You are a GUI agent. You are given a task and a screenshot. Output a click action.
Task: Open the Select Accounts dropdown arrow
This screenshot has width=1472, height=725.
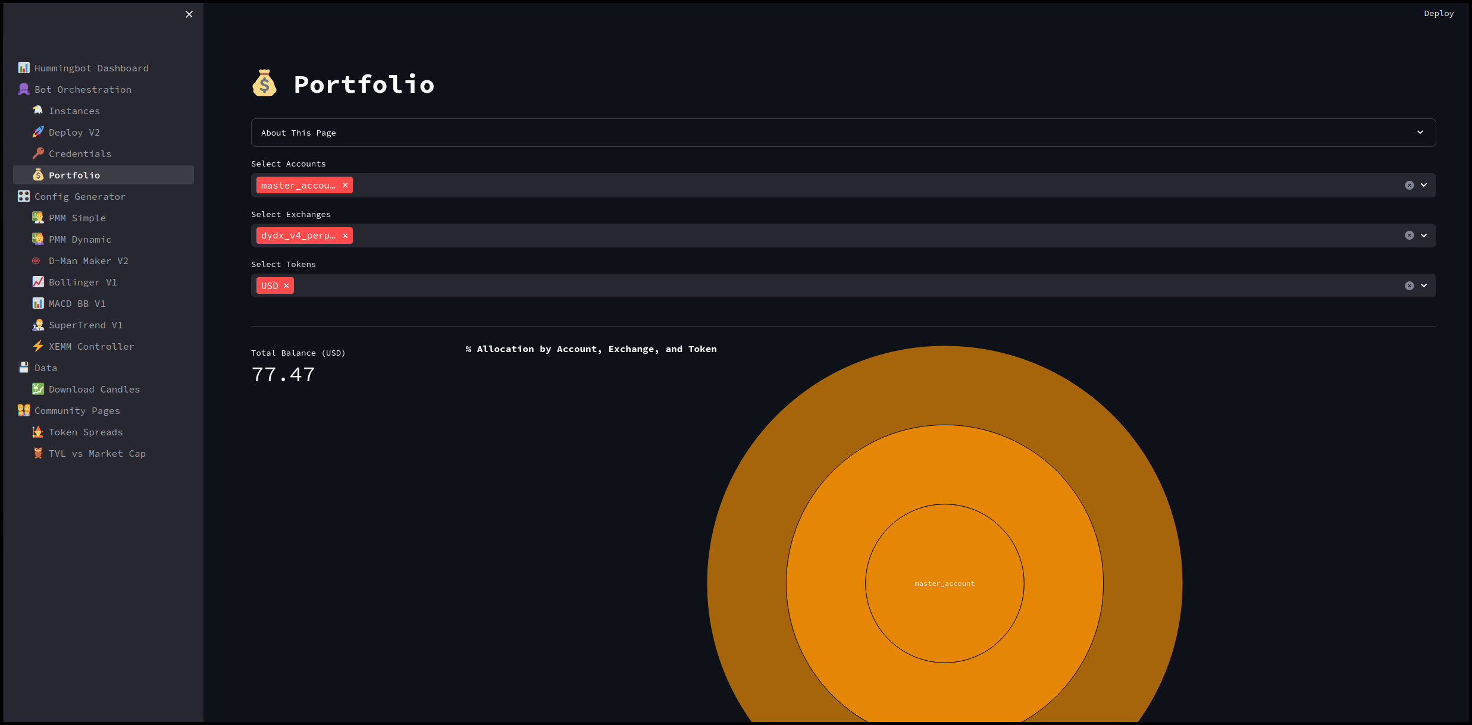click(x=1424, y=186)
